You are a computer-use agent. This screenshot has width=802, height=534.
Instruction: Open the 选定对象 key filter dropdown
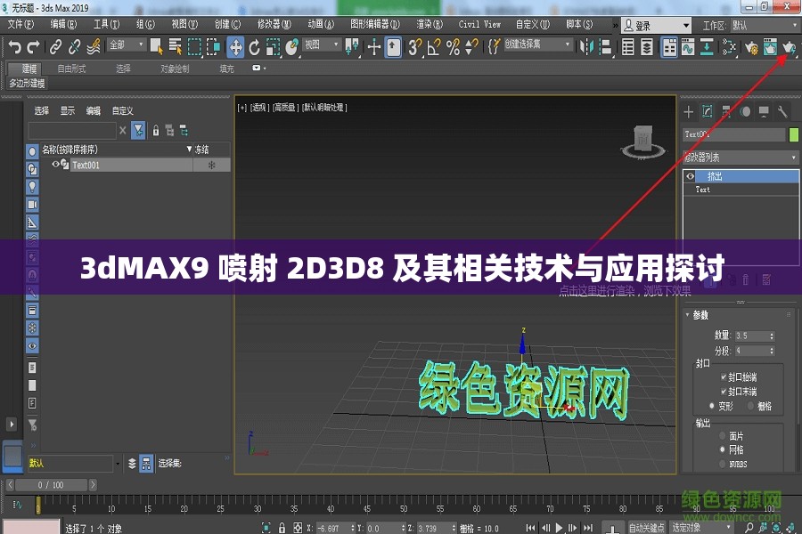pos(701,527)
